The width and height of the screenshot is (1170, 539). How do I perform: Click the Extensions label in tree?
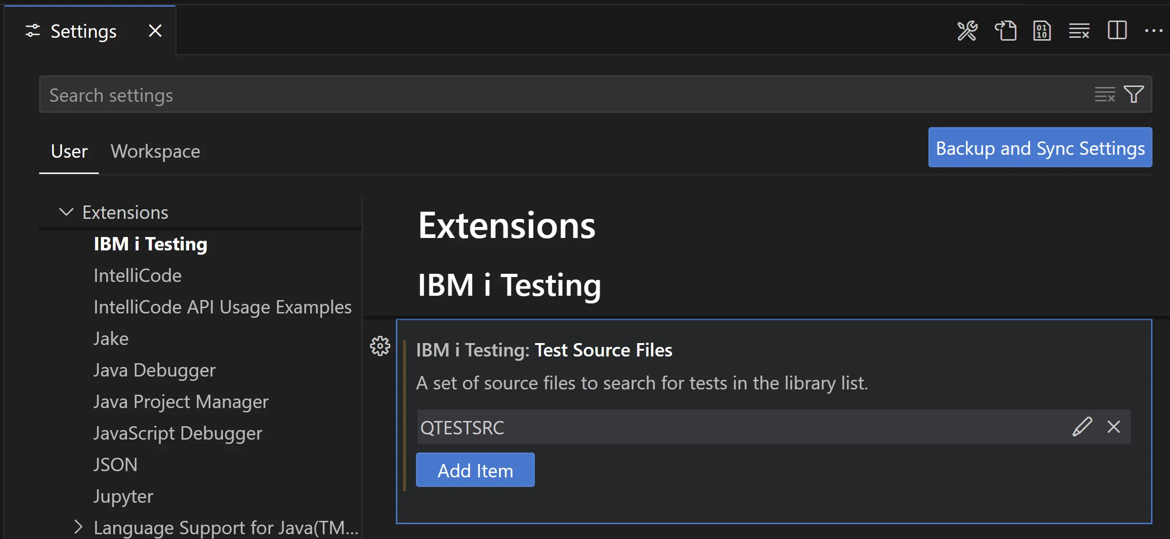(x=125, y=212)
